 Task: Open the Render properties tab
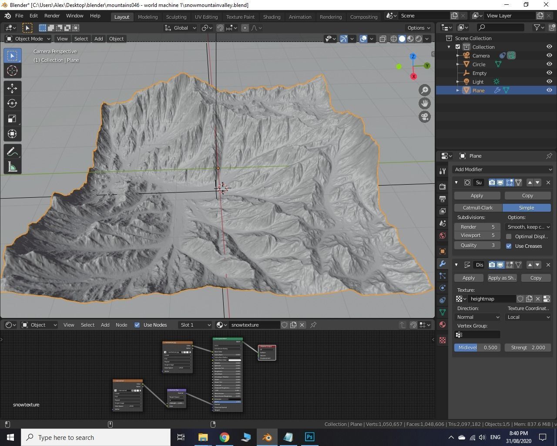tap(443, 186)
